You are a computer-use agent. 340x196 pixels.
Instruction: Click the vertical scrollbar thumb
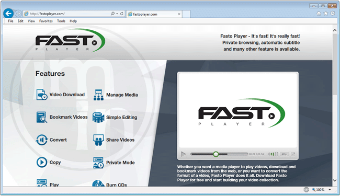click(x=335, y=64)
